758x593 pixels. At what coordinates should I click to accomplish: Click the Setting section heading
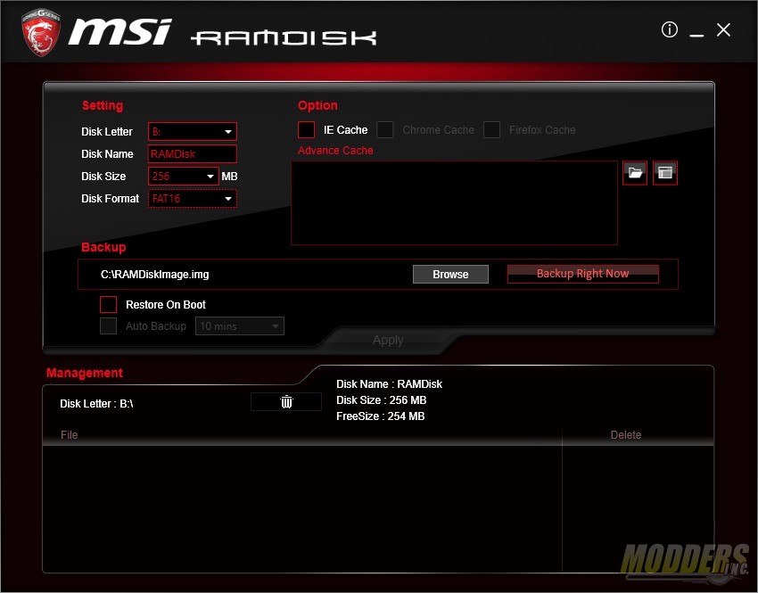coord(103,105)
